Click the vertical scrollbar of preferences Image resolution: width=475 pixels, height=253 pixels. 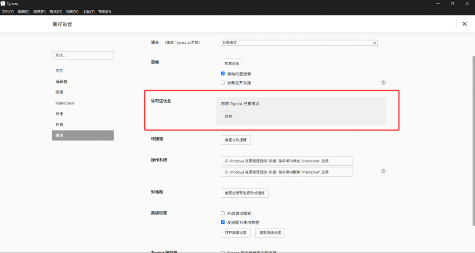473,141
